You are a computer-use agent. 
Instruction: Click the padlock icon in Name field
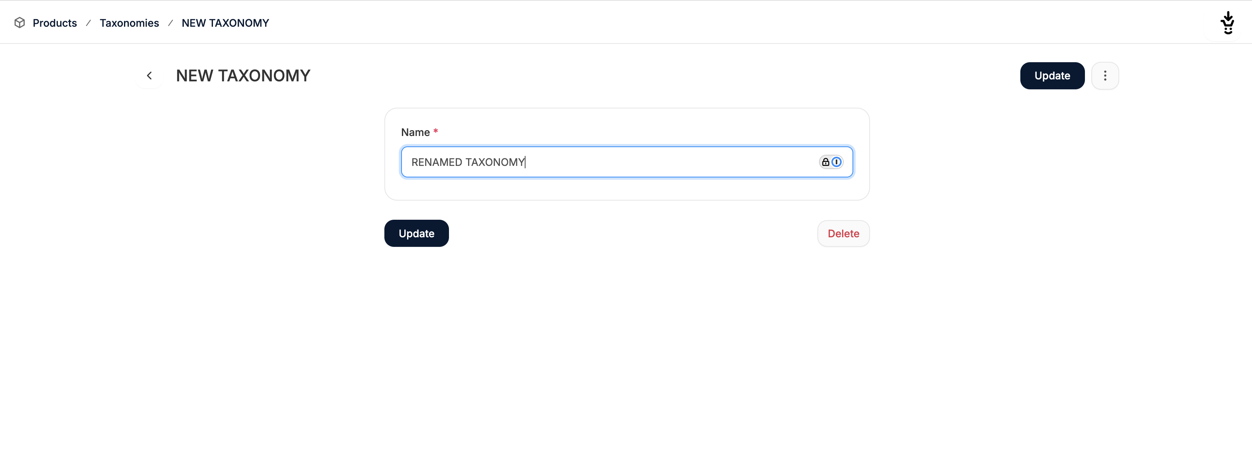pos(825,162)
